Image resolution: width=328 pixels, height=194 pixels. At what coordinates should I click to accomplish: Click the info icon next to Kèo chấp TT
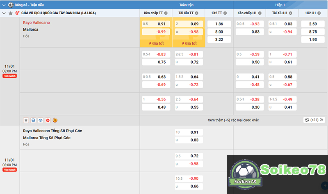coord(166,13)
